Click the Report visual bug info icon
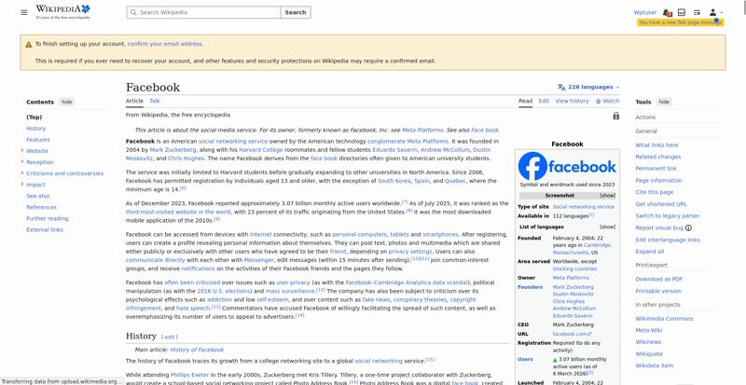Screen dimensions: 746x385 pyautogui.click(x=688, y=228)
